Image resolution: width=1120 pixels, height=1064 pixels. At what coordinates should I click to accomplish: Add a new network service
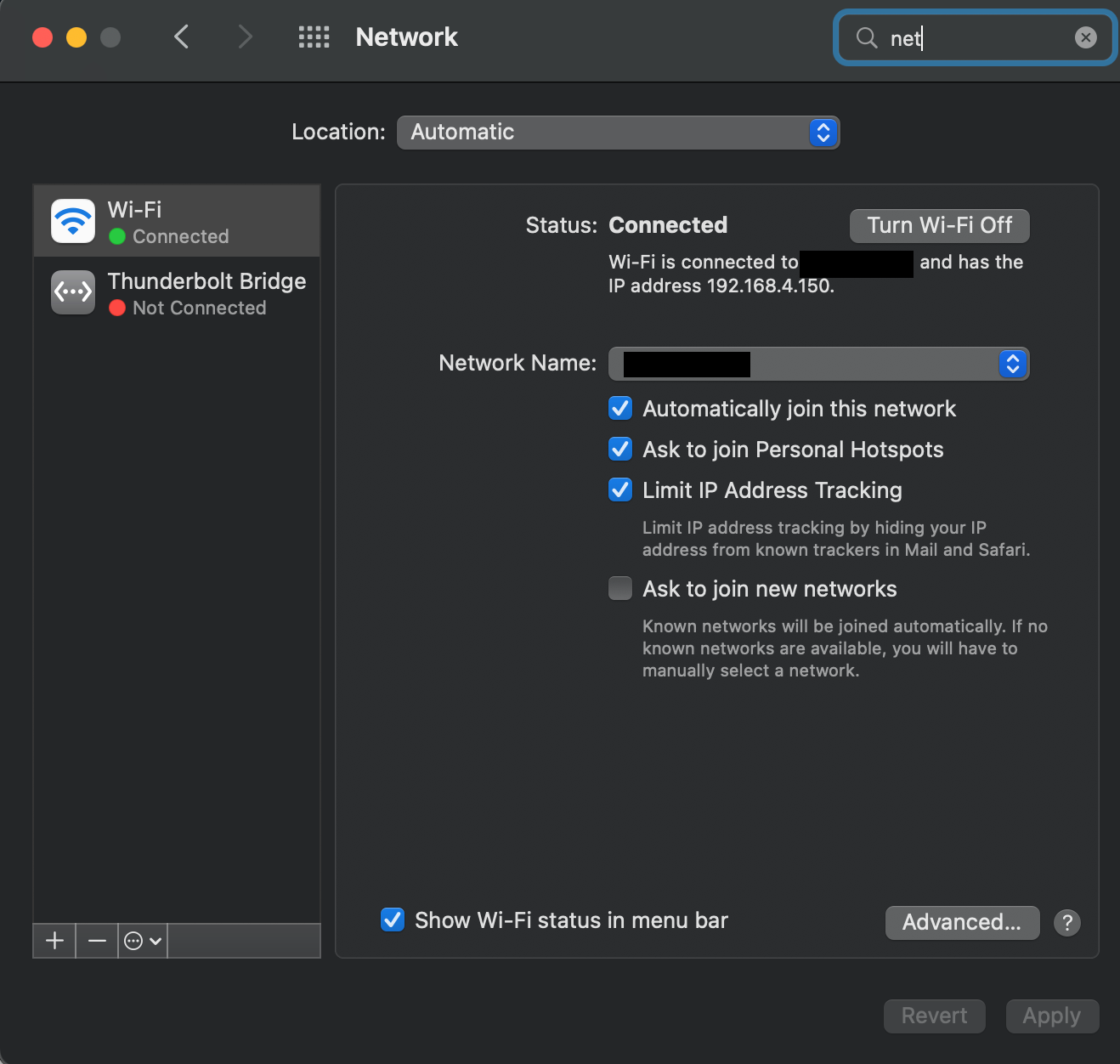54,941
